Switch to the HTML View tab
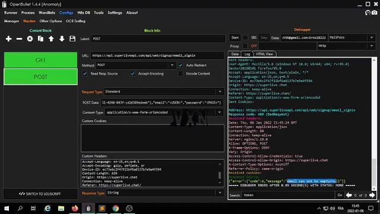 [264, 54]
